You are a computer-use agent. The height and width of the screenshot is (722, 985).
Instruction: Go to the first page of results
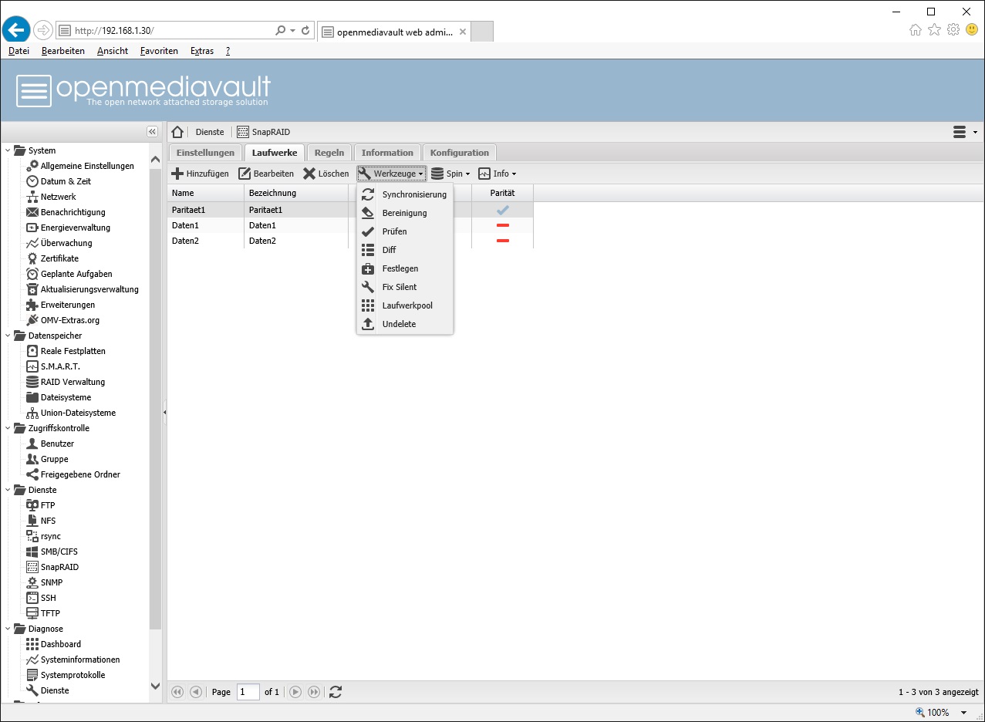(x=177, y=692)
